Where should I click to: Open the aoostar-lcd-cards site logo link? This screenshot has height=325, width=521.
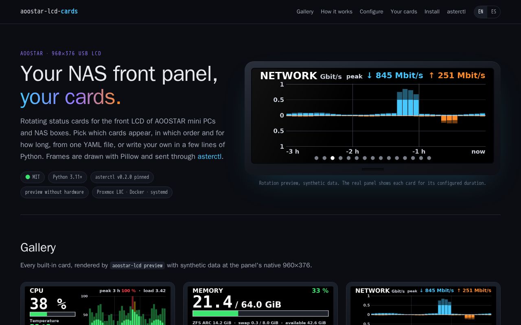click(49, 11)
